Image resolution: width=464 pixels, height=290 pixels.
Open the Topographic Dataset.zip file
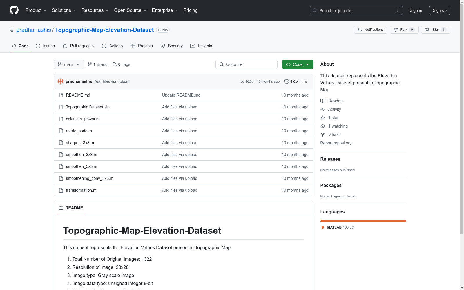(88, 107)
